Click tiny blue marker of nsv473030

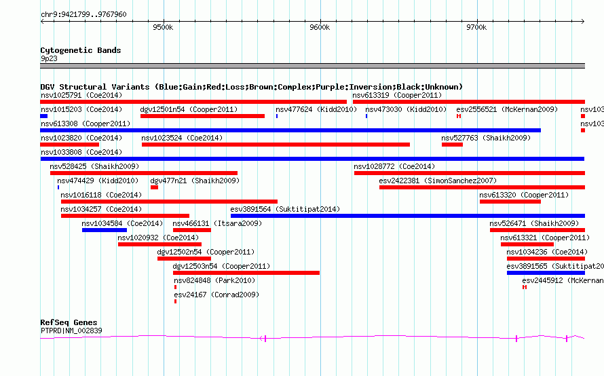click(x=366, y=116)
